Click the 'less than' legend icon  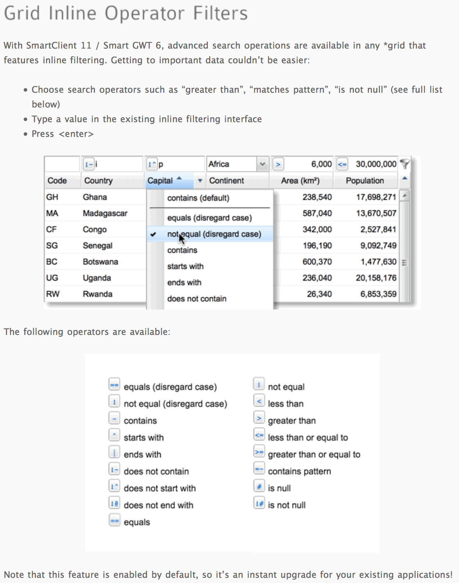tap(259, 401)
